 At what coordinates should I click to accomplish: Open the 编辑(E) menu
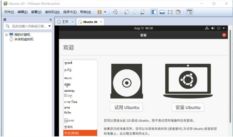tap(22, 12)
